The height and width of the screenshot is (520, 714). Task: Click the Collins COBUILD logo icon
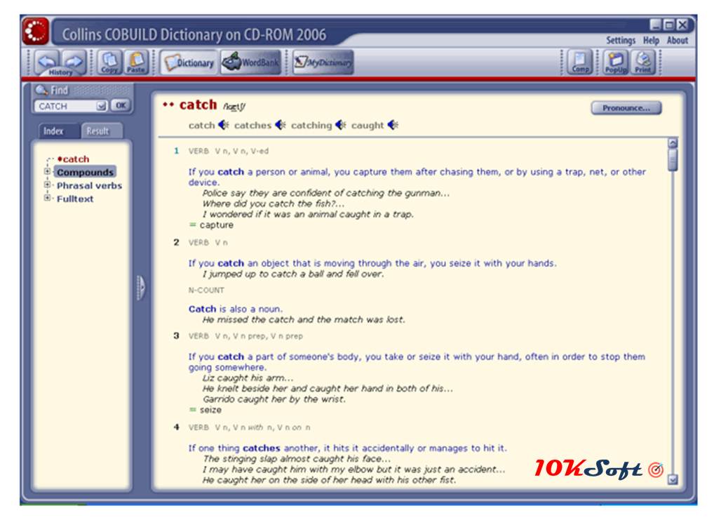36,32
